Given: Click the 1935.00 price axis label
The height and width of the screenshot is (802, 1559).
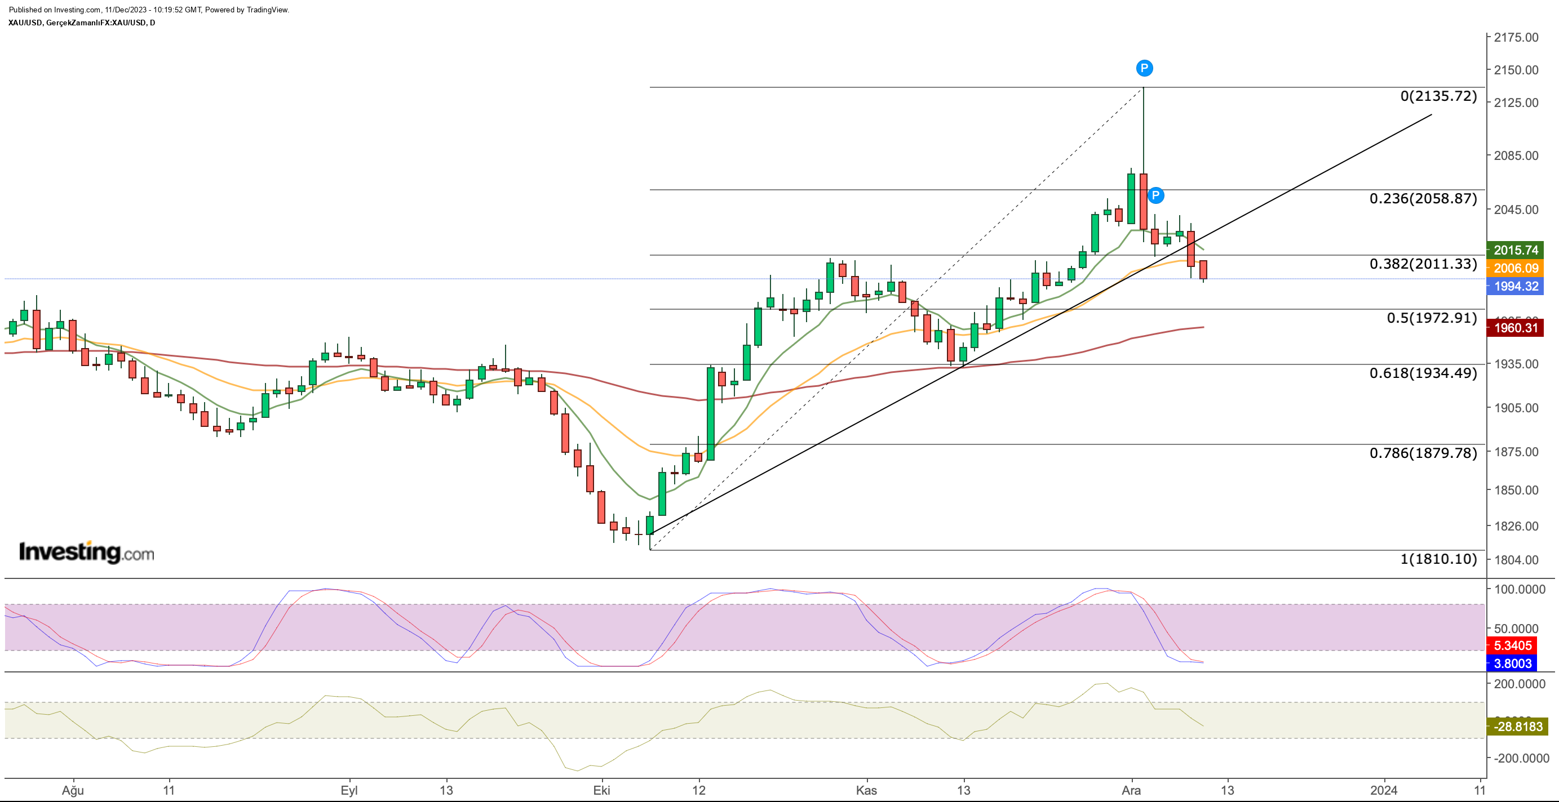Looking at the screenshot, I should point(1516,364).
